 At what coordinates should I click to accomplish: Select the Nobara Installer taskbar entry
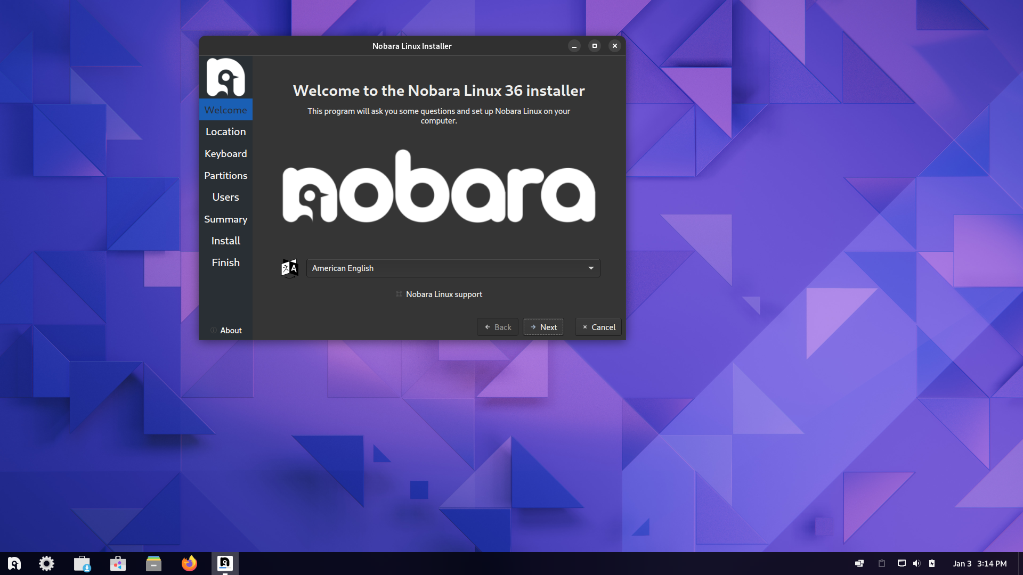click(x=225, y=563)
